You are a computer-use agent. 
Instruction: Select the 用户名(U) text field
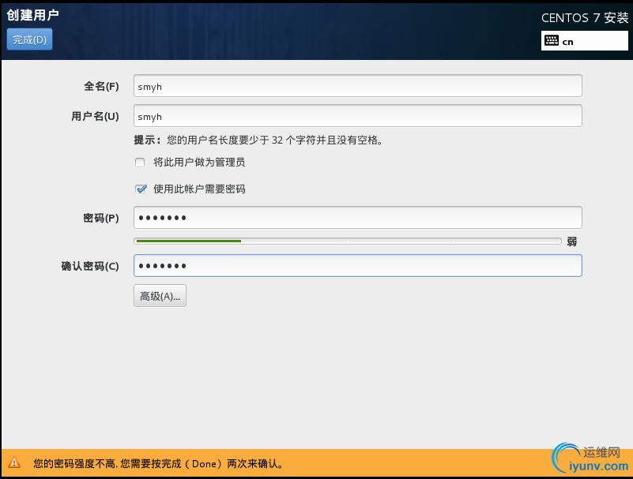(x=357, y=116)
